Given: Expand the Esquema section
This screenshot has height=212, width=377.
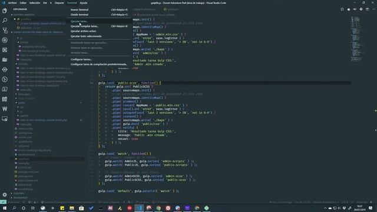Looking at the screenshot, I should pos(18,193).
